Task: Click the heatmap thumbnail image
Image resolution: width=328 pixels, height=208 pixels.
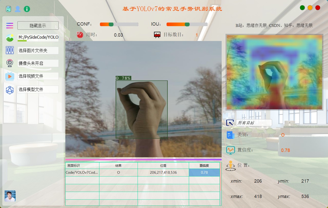Action: click(x=274, y=72)
